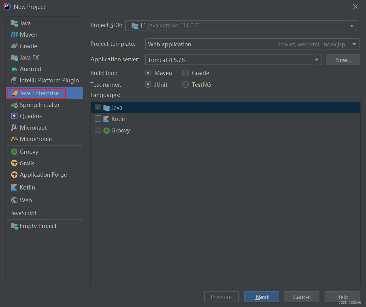Click the Java FX folder icon
This screenshot has height=307, width=366.
[x=14, y=57]
